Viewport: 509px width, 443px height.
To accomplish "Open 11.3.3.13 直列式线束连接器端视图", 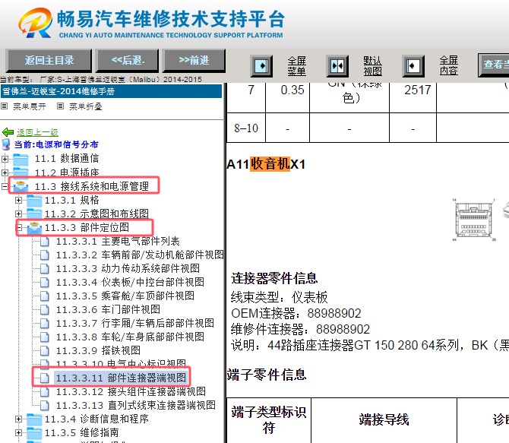I will click(136, 405).
